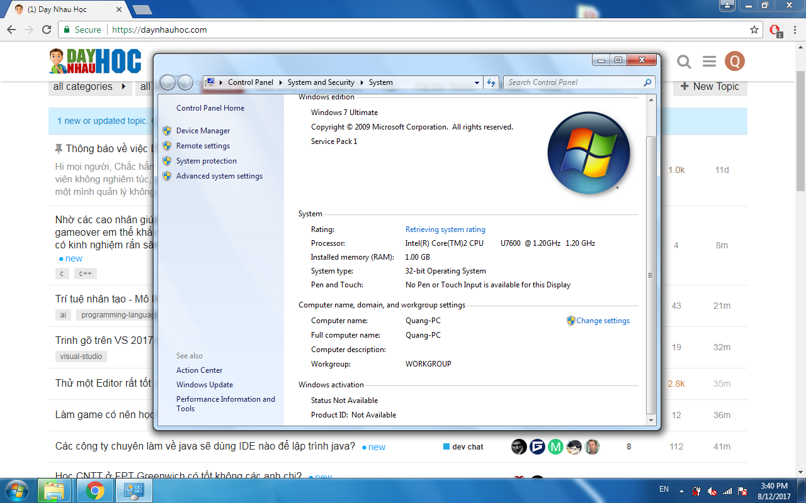The height and width of the screenshot is (503, 806).
Task: Click the taskbar clock 3:40 PM
Action: (774, 486)
